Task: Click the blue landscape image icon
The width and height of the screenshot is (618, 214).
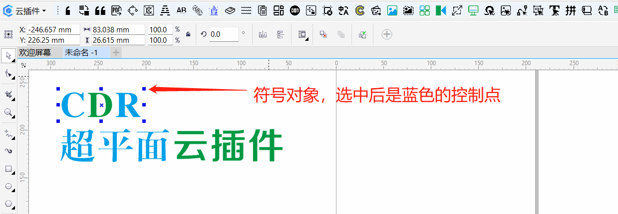Action: 392,10
